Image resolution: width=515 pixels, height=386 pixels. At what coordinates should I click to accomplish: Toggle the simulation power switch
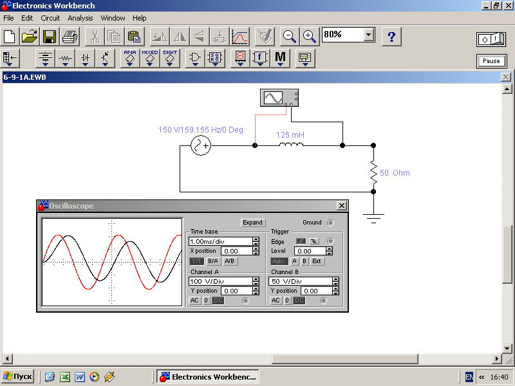(491, 39)
